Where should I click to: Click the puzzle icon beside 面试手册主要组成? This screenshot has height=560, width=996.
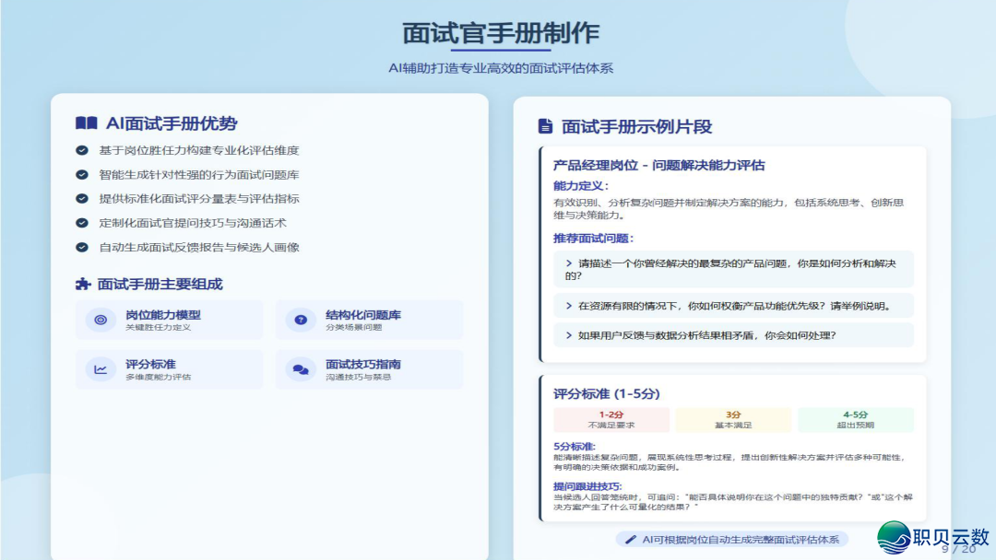pos(83,284)
